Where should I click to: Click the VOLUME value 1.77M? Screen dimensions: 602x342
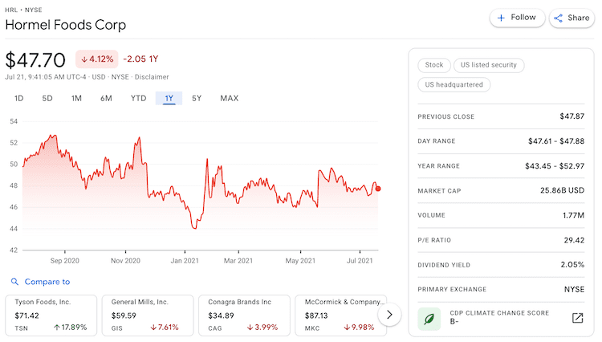click(573, 215)
